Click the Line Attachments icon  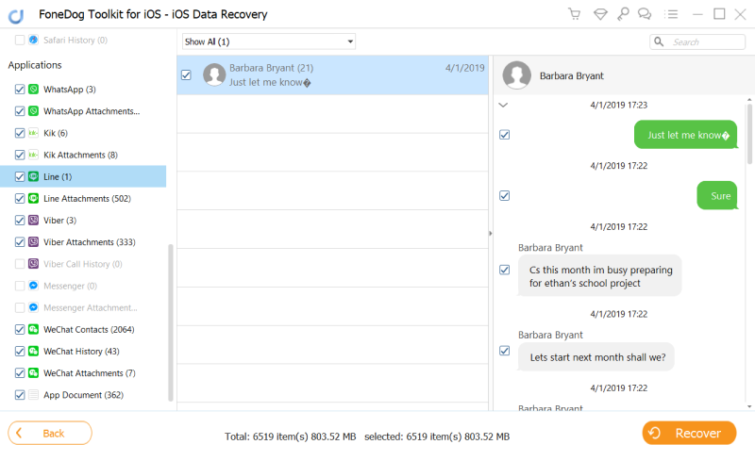coord(33,198)
